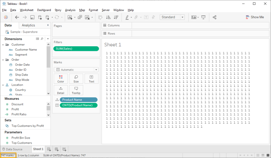Click the CNTD(Product Name) pill in Marks
Screen dimensions: 271x158
click(79, 105)
